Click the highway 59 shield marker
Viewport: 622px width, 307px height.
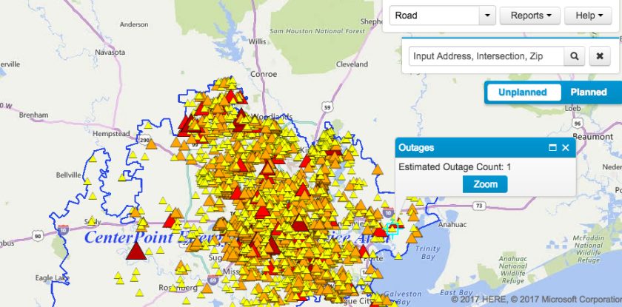click(328, 107)
